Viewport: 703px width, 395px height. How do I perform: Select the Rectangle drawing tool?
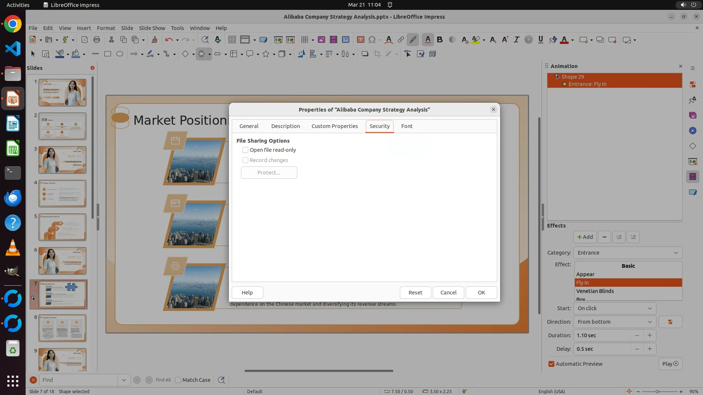[108, 54]
